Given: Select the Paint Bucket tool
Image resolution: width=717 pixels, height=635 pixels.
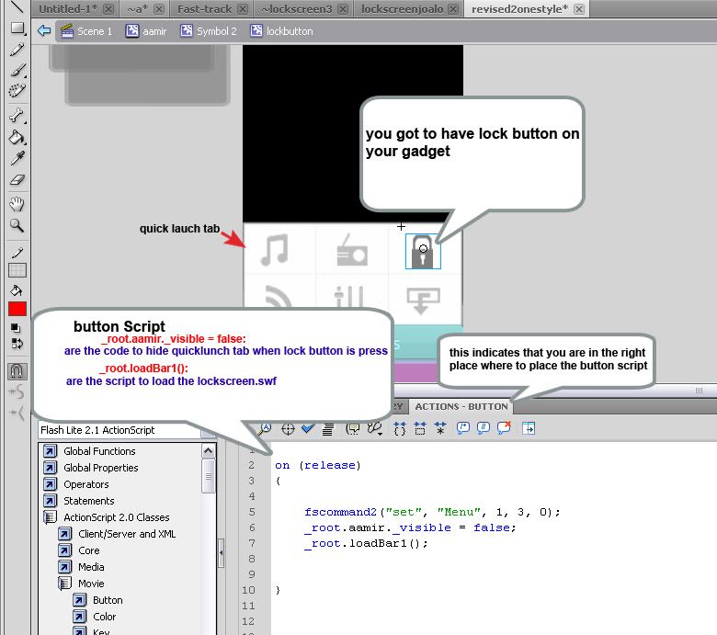Looking at the screenshot, I should pos(17,137).
